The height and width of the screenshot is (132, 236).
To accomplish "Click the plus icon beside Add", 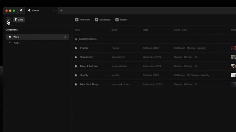I will (10, 43).
